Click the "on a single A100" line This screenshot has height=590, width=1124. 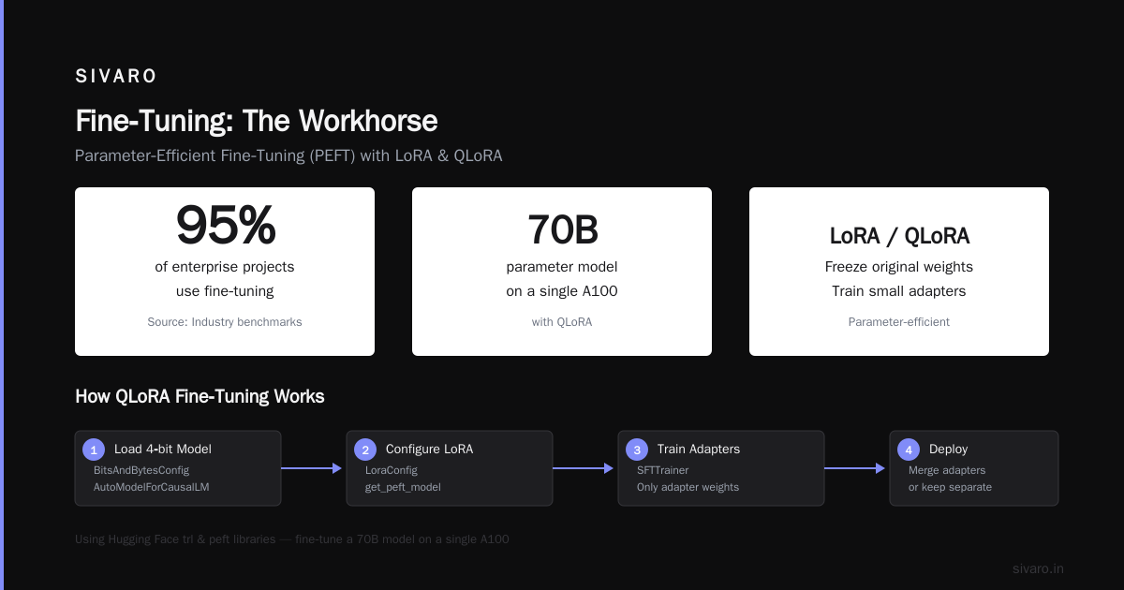click(x=562, y=291)
